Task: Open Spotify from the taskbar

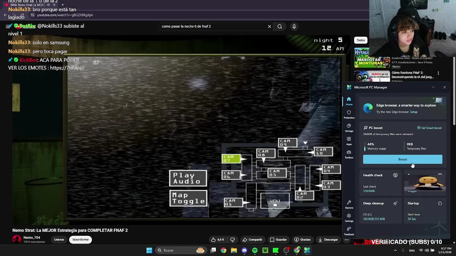Action: pyautogui.click(x=255, y=250)
